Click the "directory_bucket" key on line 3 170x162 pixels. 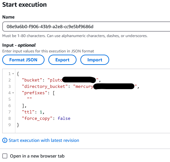pos(45,87)
